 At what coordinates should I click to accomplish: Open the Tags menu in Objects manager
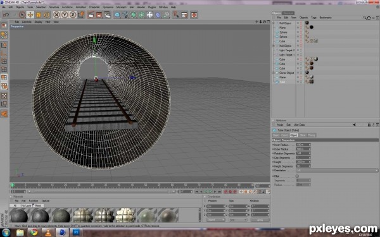pos(313,18)
